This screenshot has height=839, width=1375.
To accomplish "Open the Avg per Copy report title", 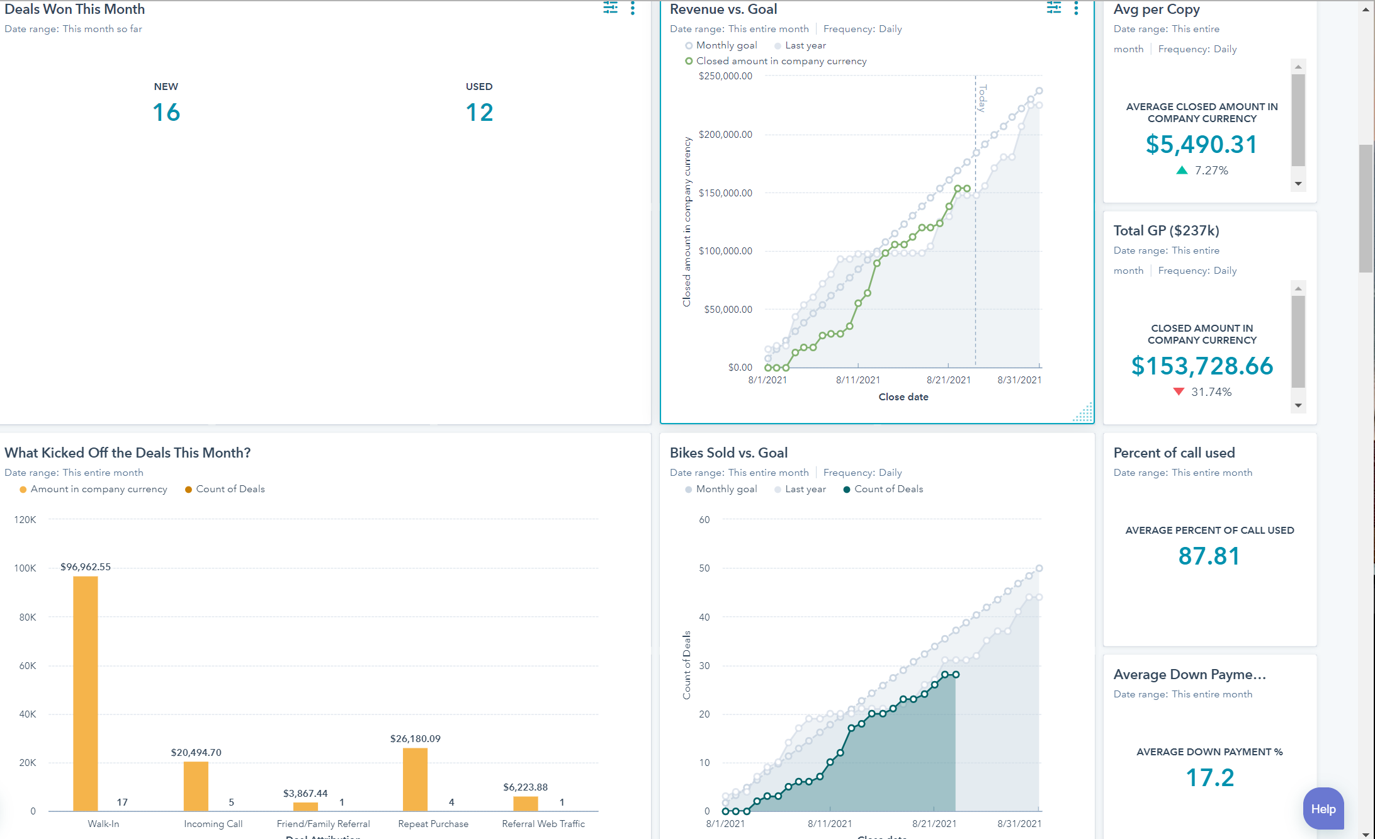I will click(x=1157, y=9).
